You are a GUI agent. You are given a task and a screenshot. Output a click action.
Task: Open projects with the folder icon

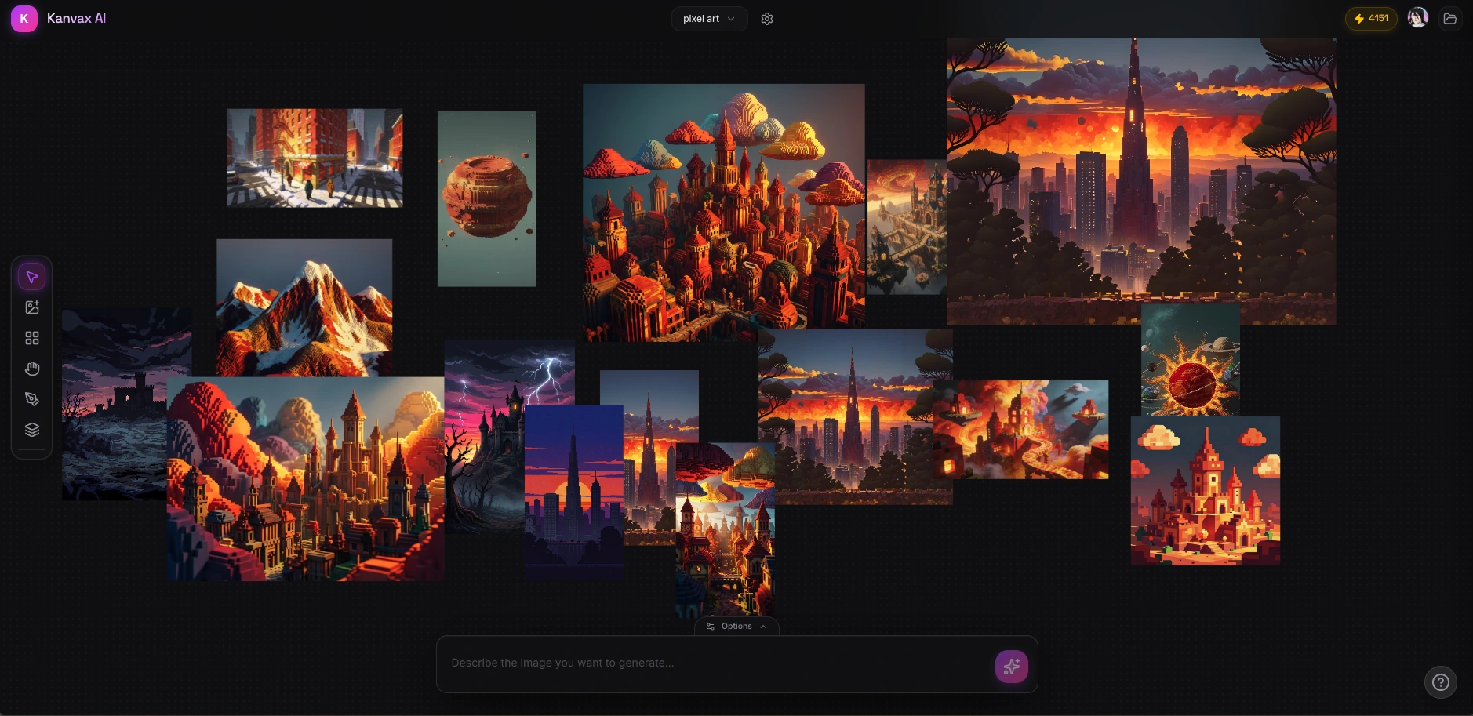[1450, 18]
